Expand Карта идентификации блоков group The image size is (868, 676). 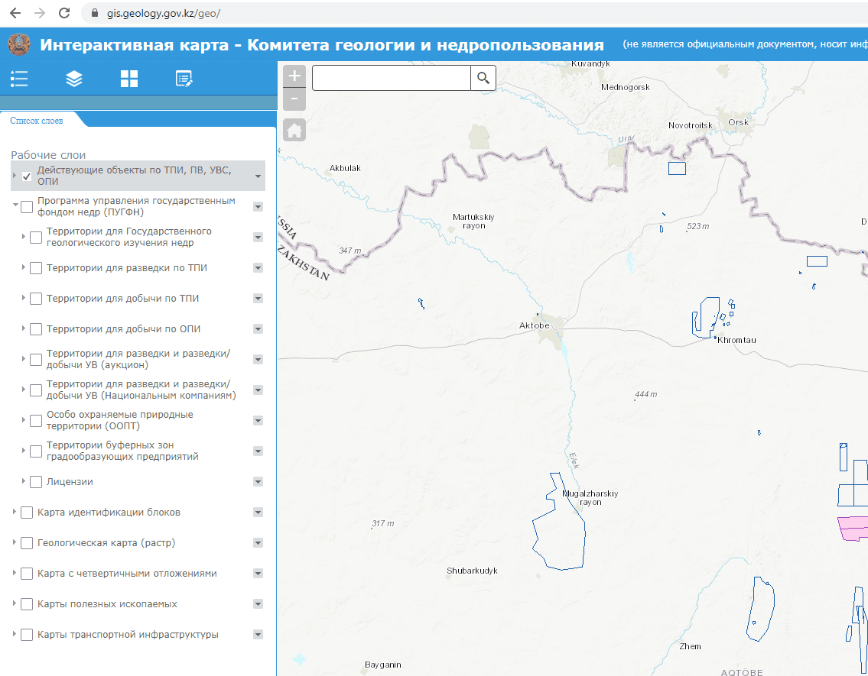[x=15, y=511]
